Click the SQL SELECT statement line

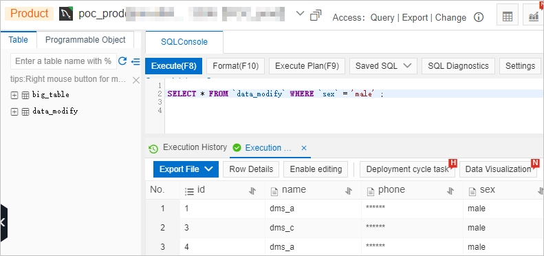pos(276,94)
